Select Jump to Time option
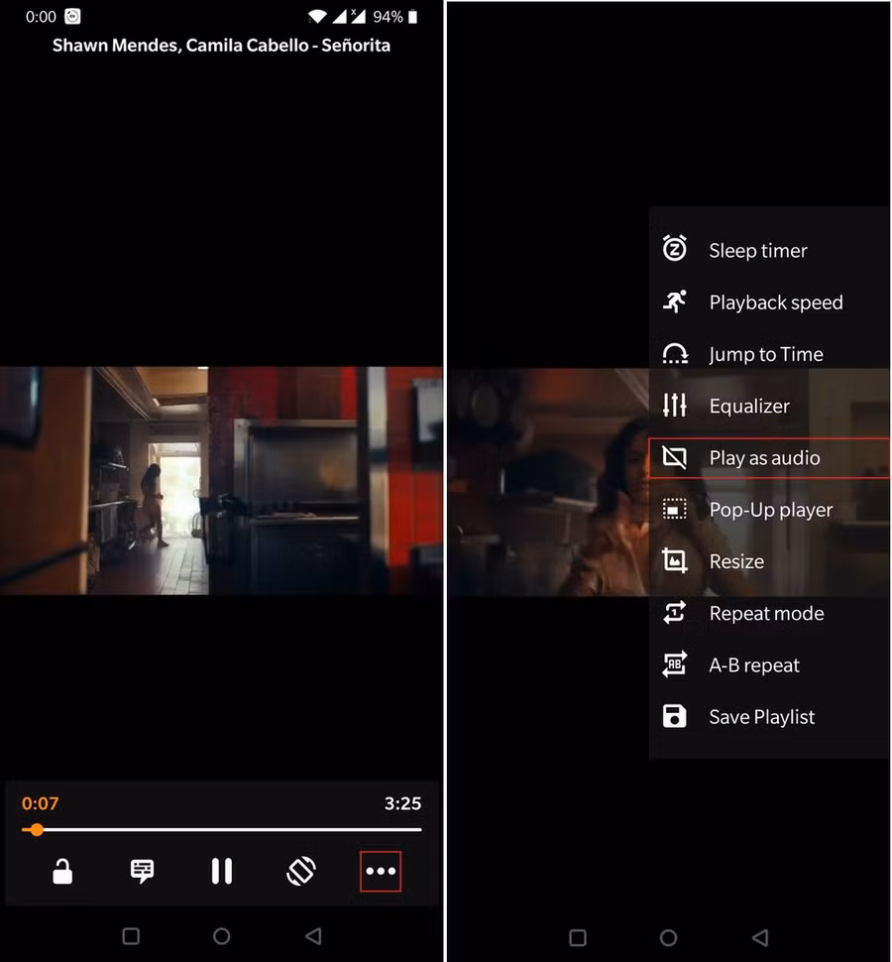892x962 pixels. [x=765, y=354]
